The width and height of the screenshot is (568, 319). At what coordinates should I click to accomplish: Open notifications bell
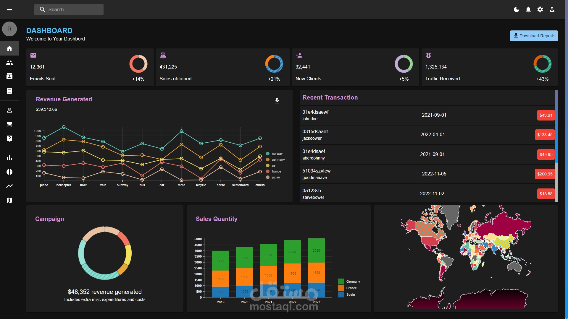pos(528,9)
